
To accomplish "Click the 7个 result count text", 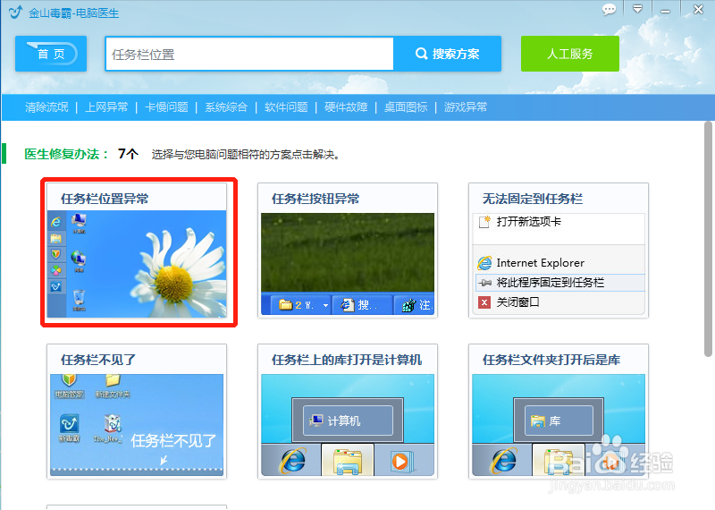I will pos(128,154).
